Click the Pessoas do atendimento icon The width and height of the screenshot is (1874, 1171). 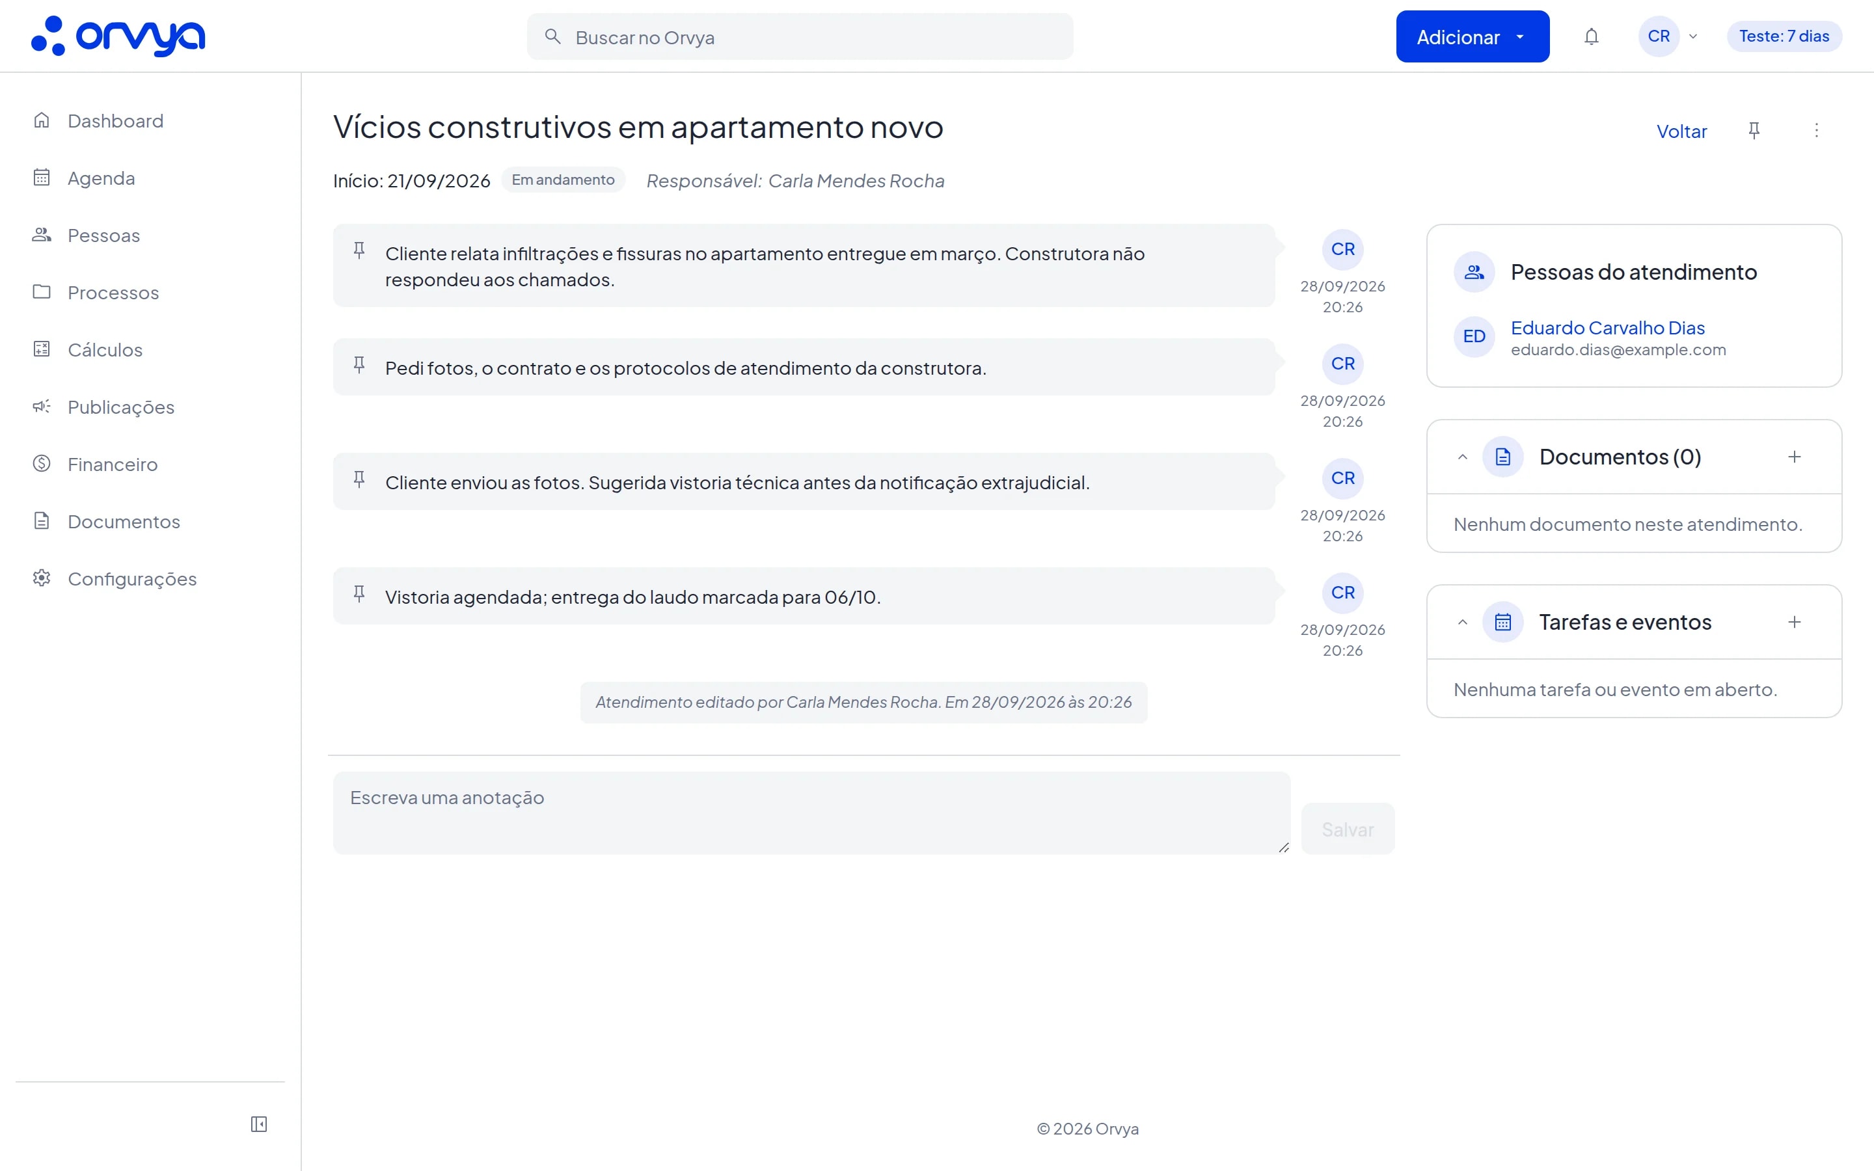[x=1474, y=272]
